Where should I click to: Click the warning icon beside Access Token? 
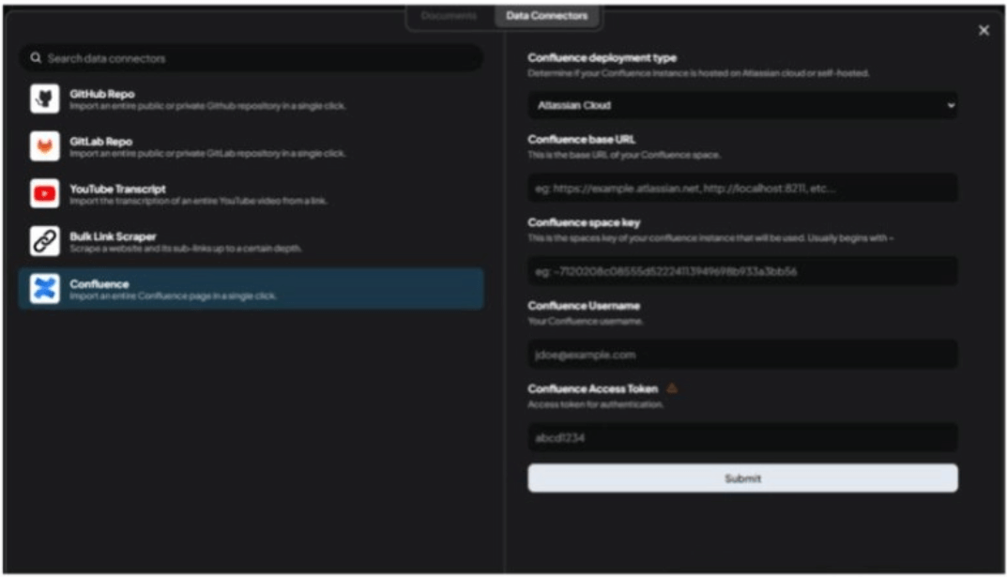pos(672,387)
